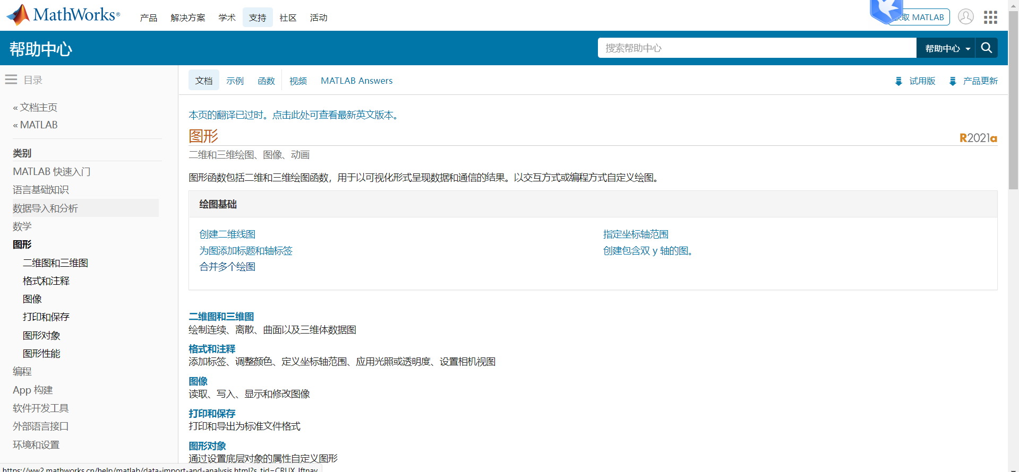Image resolution: width=1019 pixels, height=472 pixels.
Task: Click the 获取 MATLAB button
Action: (920, 17)
